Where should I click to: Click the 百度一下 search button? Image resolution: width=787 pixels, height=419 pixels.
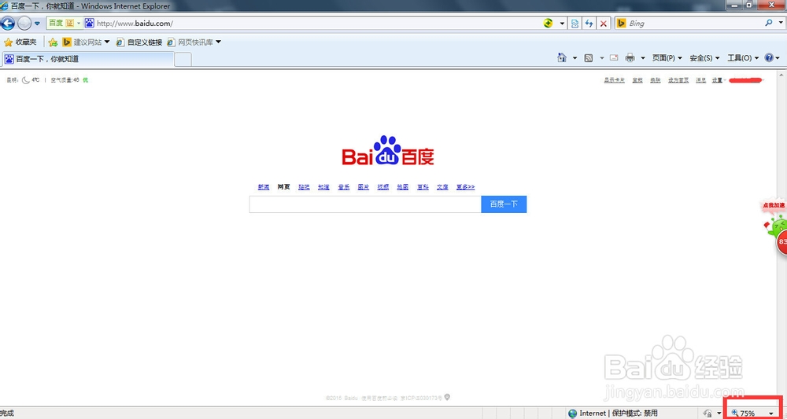tap(504, 204)
